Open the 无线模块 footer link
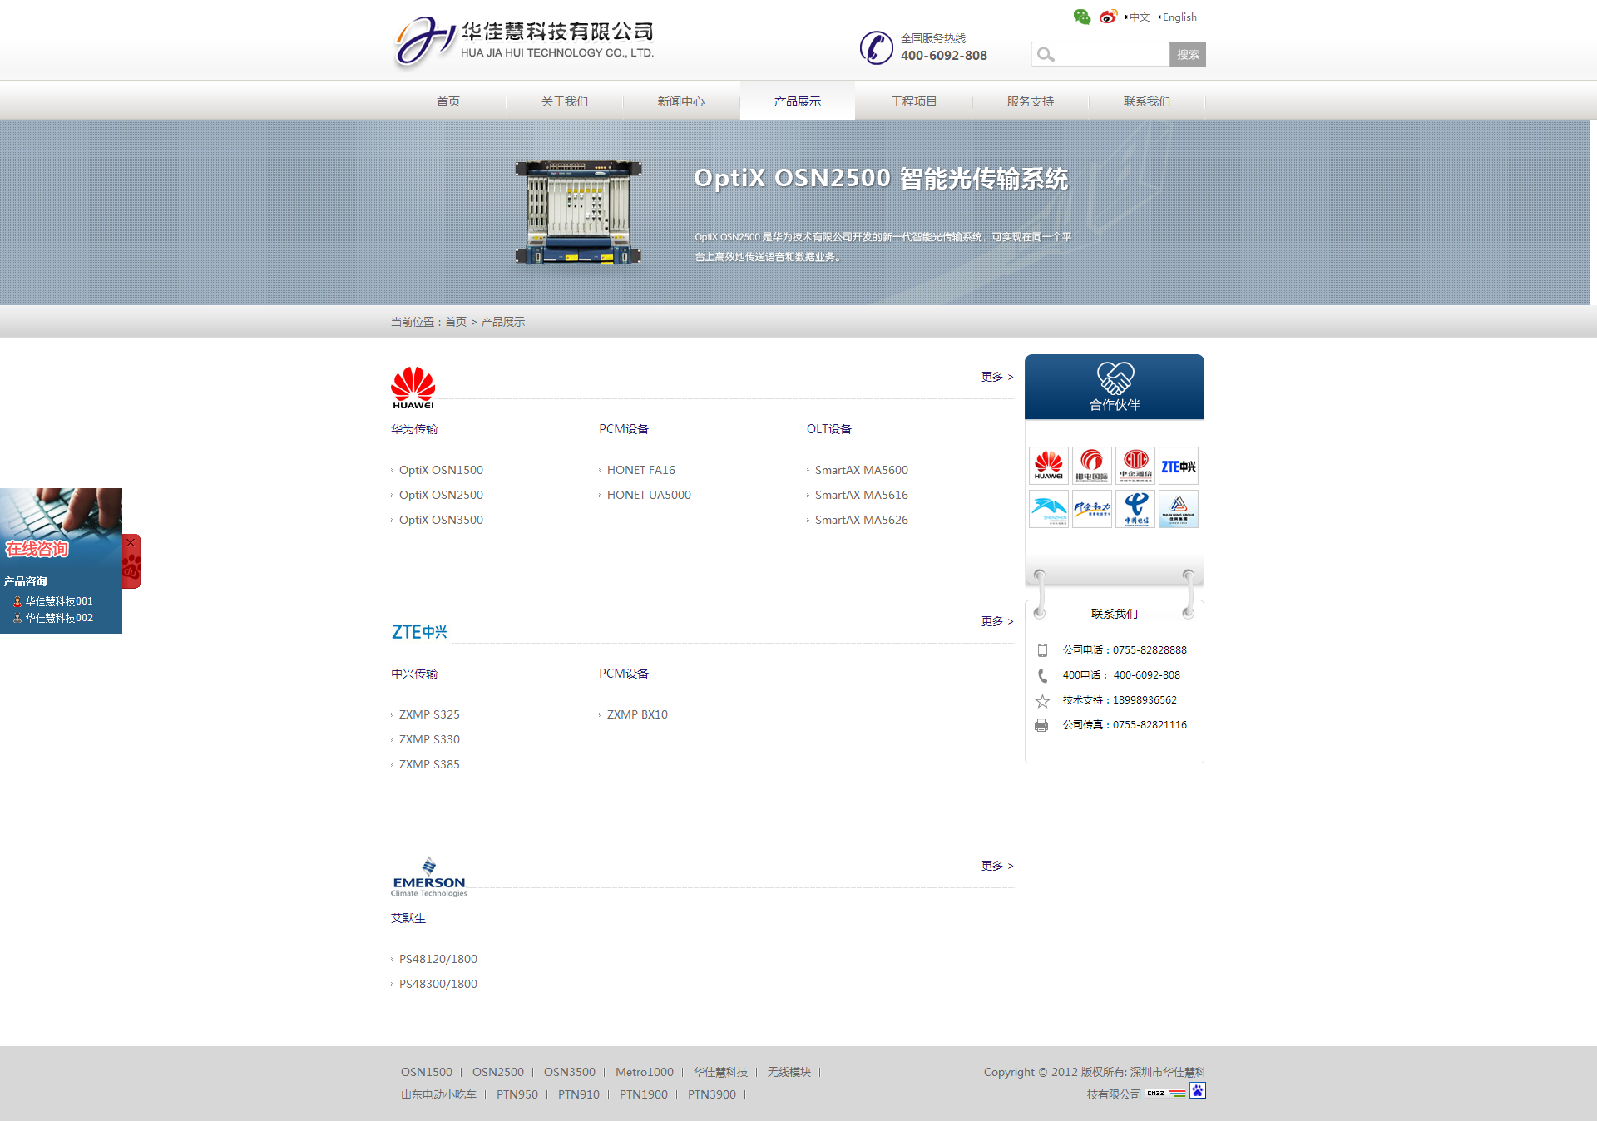 (x=789, y=1072)
